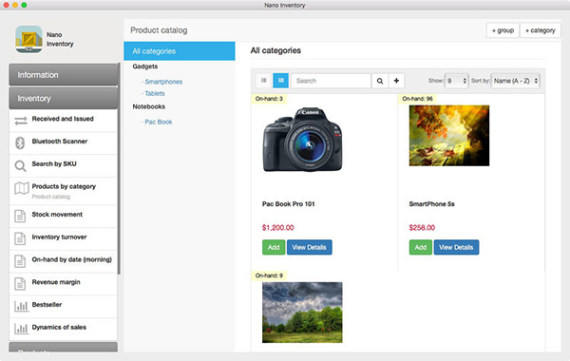Open Dynamics of sales report
Screen dimensions: 570x361
coord(64,329)
